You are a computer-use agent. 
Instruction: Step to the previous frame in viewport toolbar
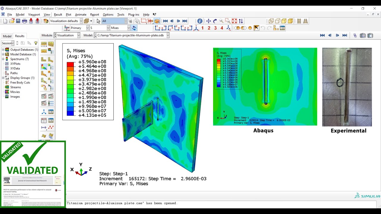pos(330,35)
